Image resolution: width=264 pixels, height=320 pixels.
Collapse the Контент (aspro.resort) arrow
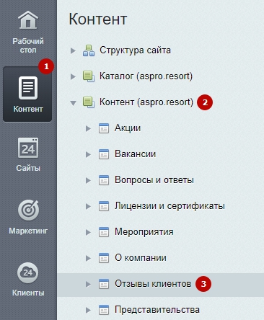[x=73, y=103]
